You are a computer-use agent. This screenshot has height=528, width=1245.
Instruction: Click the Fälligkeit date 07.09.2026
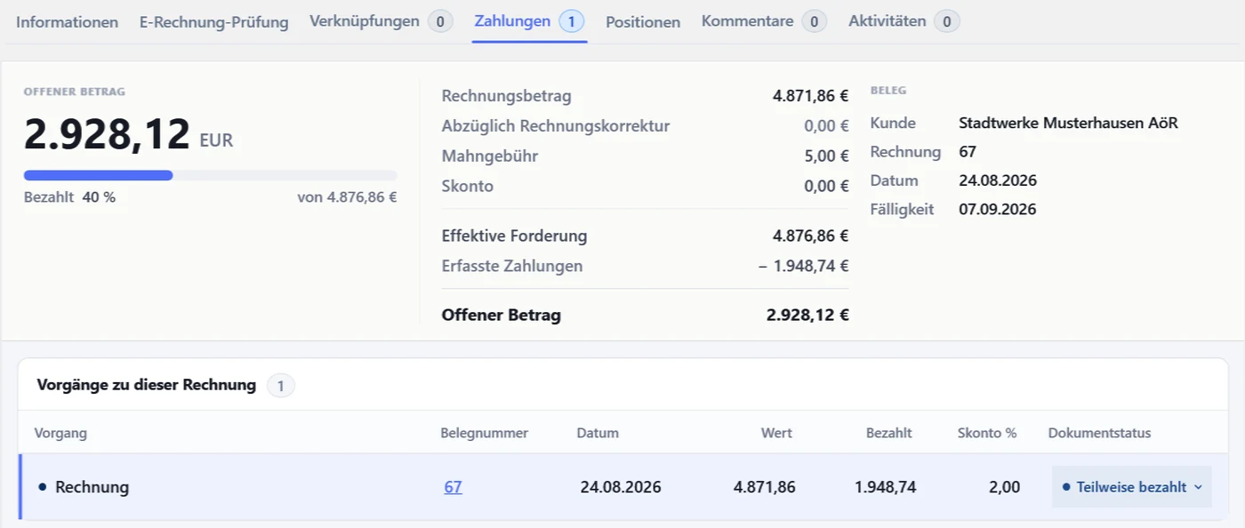click(x=998, y=210)
